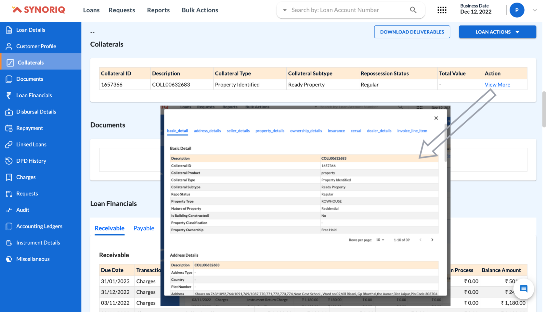
Task: Select the invoice_line_item popup tab
Action: tap(412, 131)
